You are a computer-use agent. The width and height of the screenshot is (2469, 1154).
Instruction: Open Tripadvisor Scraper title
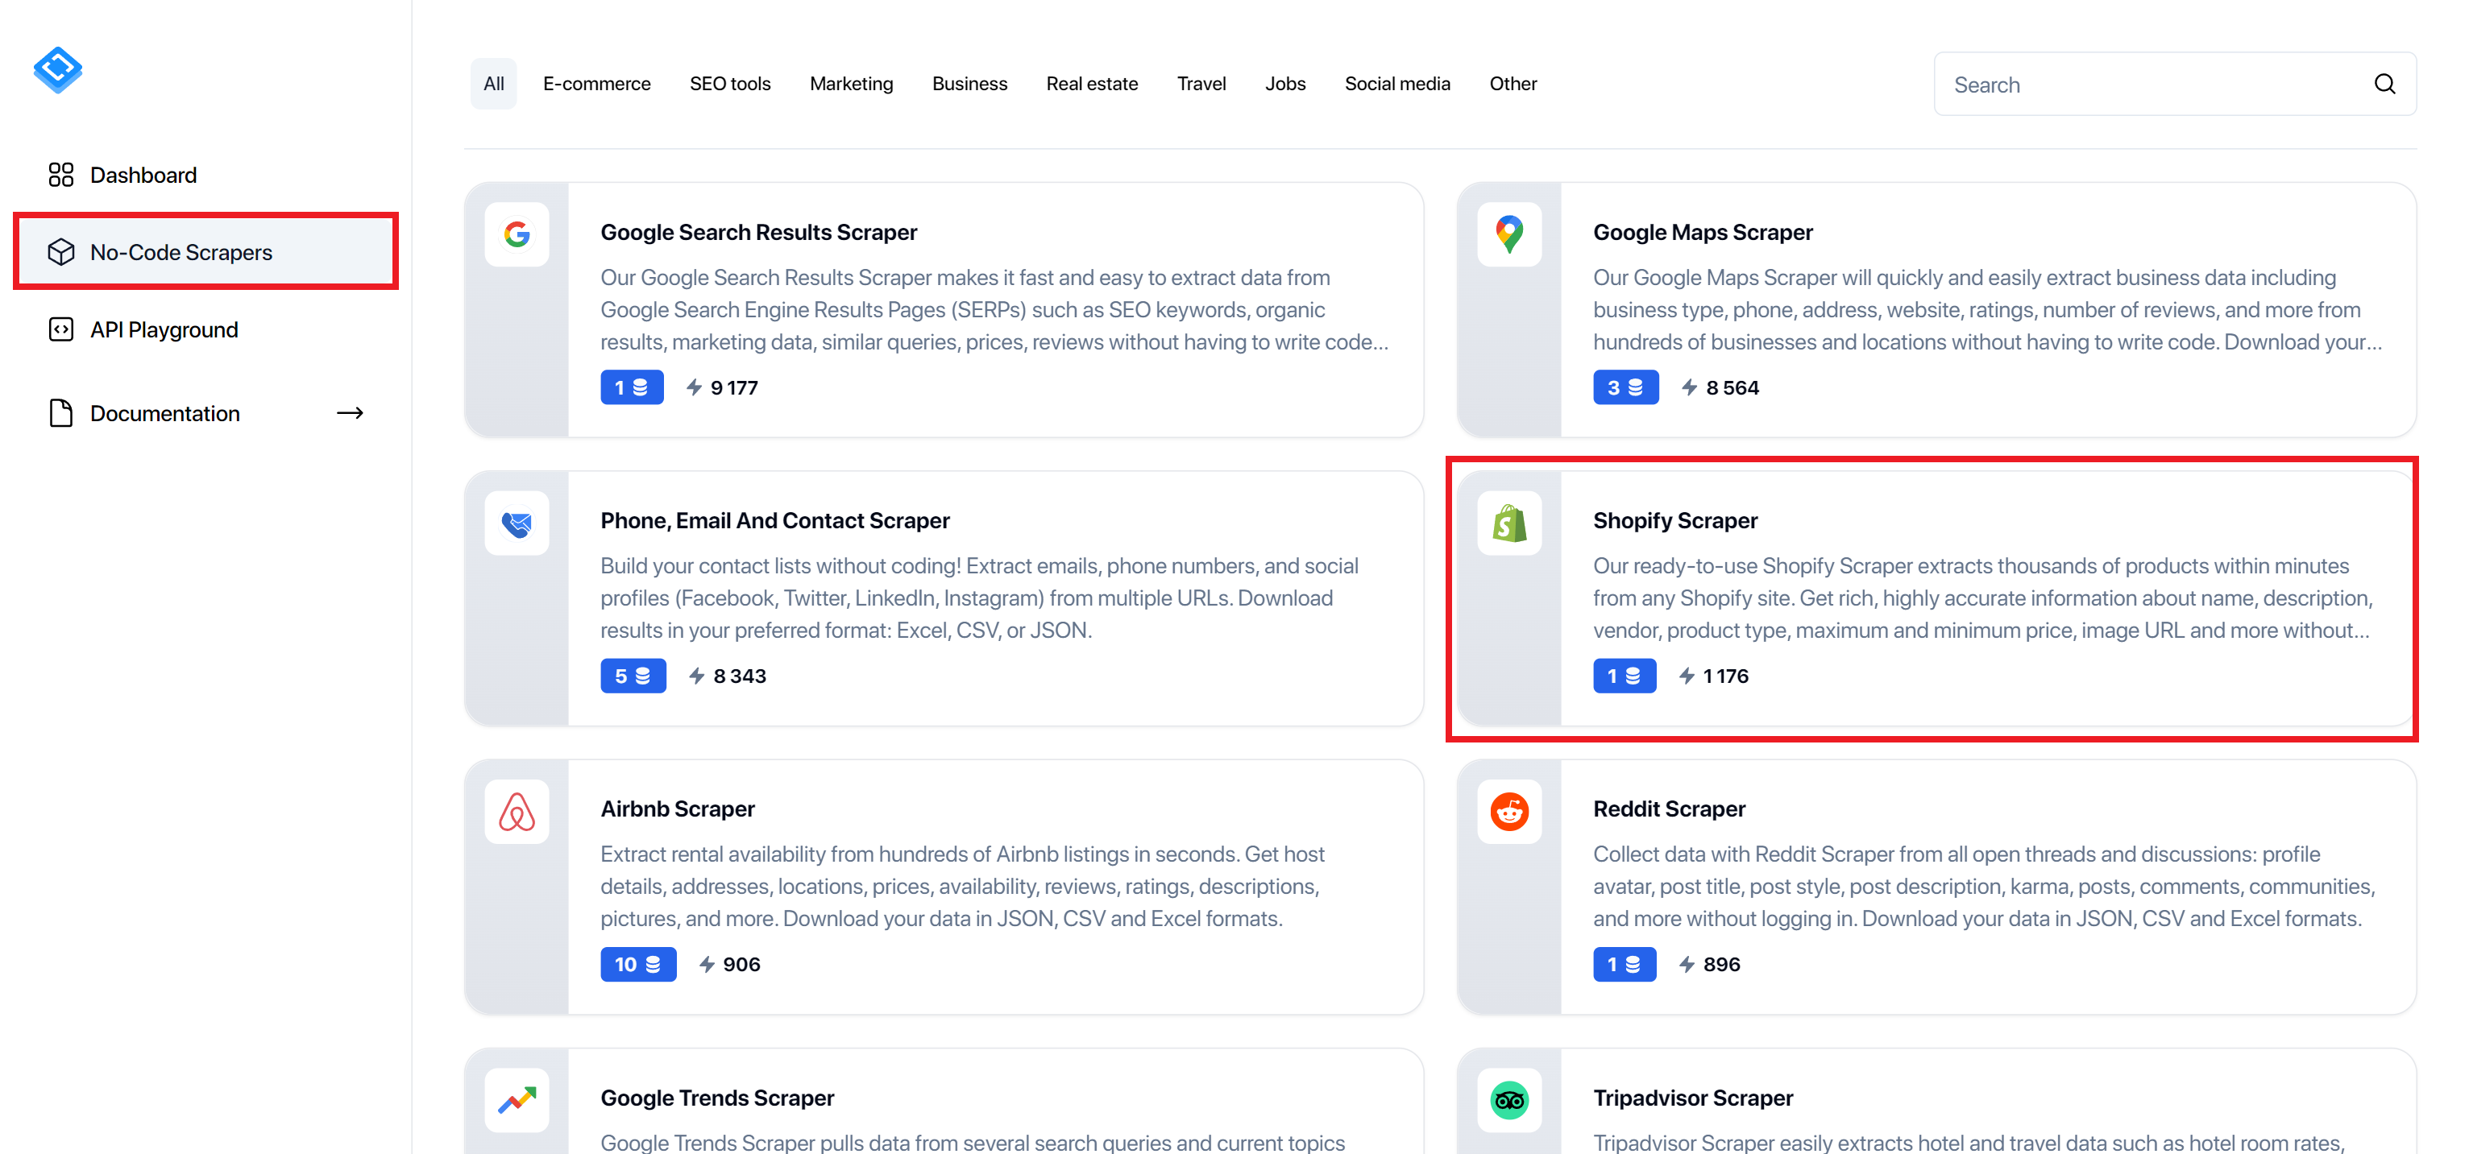point(1694,1098)
